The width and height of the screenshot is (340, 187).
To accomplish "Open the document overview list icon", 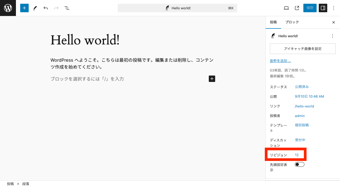I will point(67,8).
